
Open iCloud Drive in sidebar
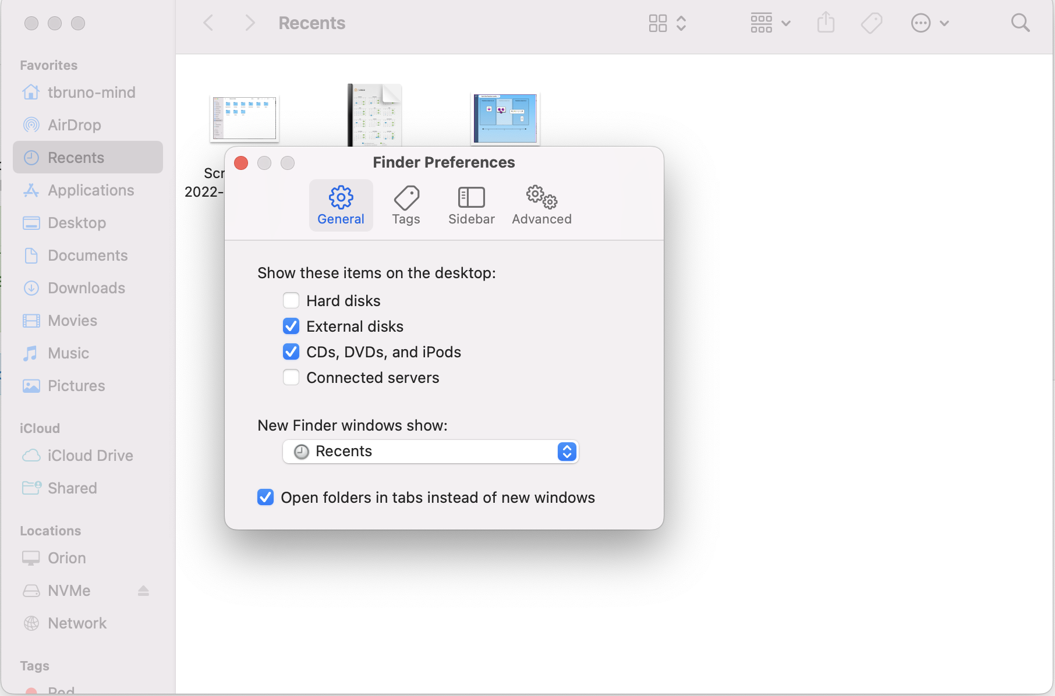coord(88,455)
